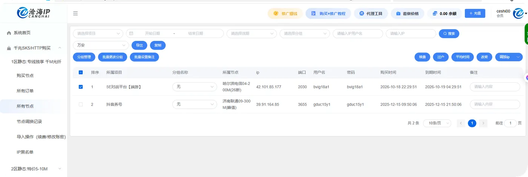Viewport: 528px width, 177px height.
Task: Open the 万安 dropdown
Action: click(101, 45)
